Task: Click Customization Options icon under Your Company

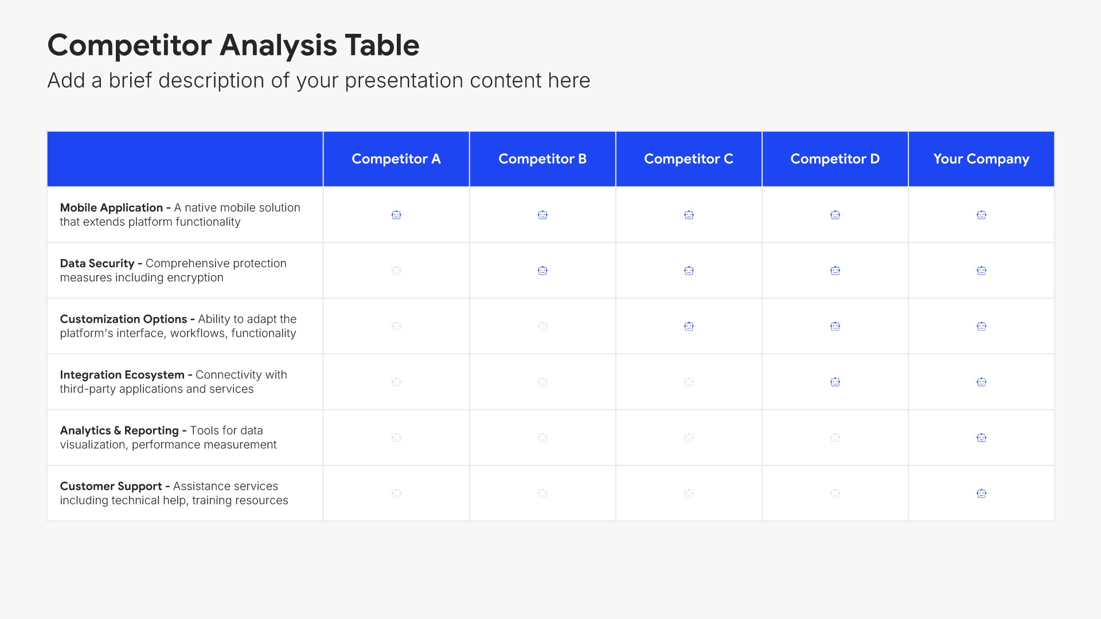Action: pyautogui.click(x=981, y=326)
